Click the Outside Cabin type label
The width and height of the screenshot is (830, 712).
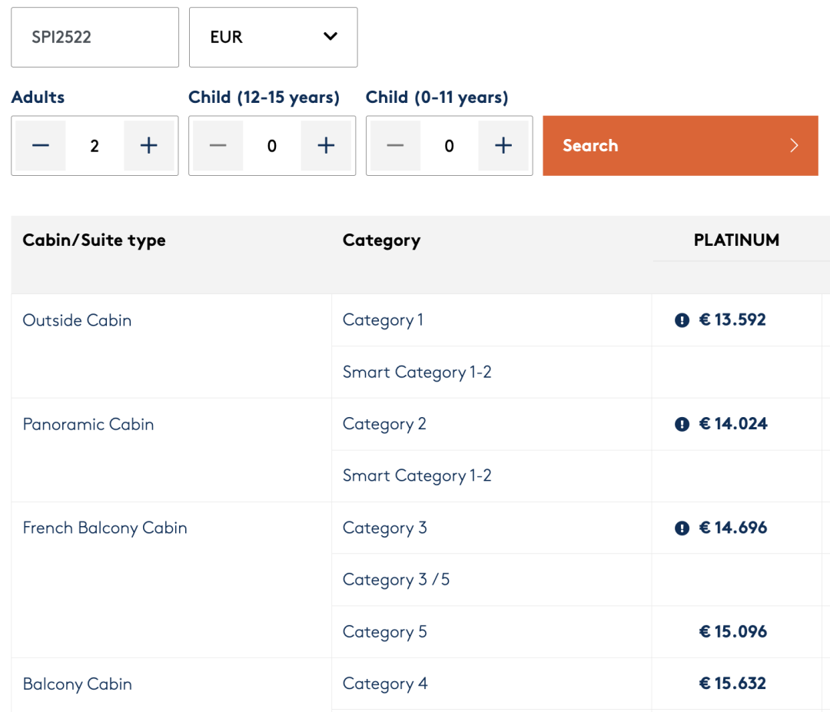click(77, 320)
